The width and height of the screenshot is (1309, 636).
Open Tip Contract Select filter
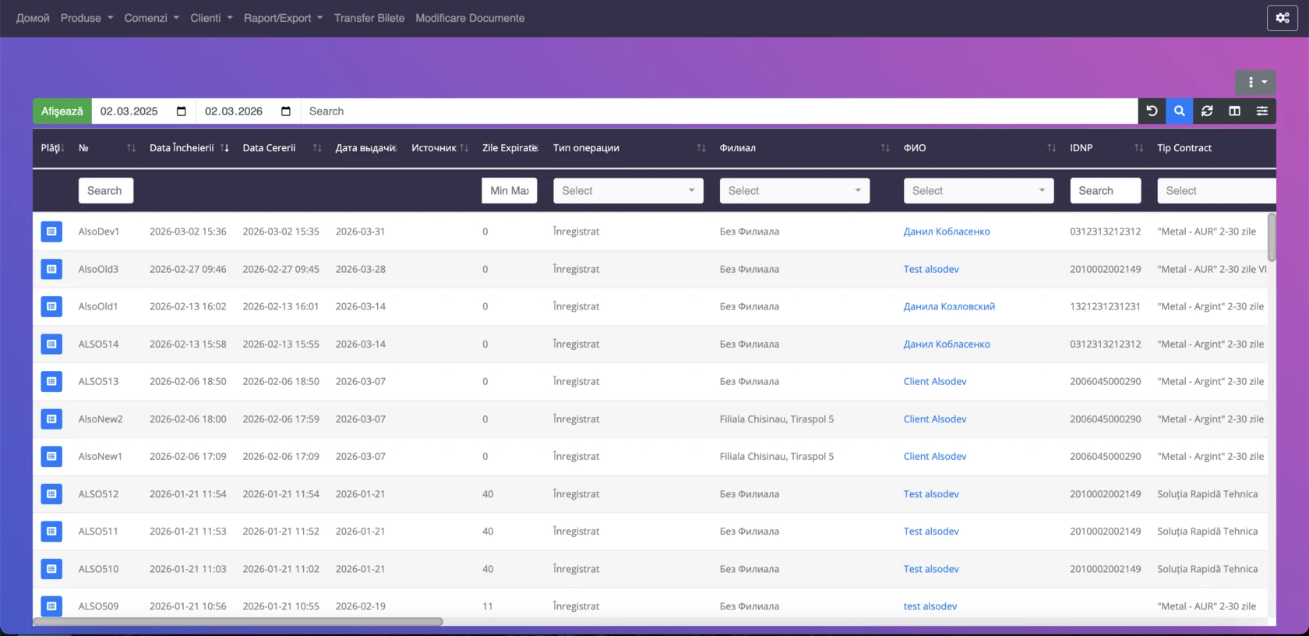pos(1216,191)
